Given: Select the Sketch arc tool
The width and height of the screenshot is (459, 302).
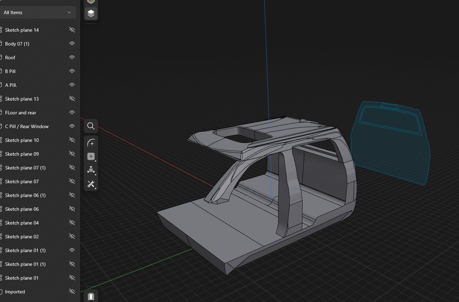Looking at the screenshot, I should 91,143.
